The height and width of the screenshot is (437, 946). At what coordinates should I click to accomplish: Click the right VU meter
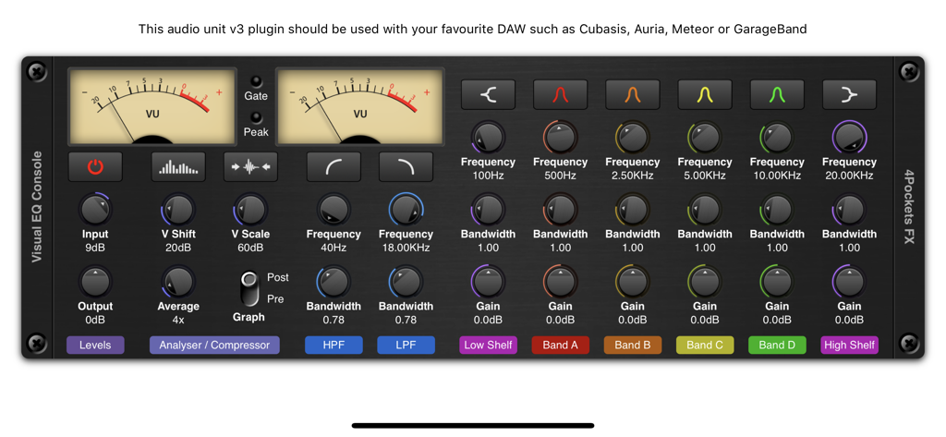[360, 106]
